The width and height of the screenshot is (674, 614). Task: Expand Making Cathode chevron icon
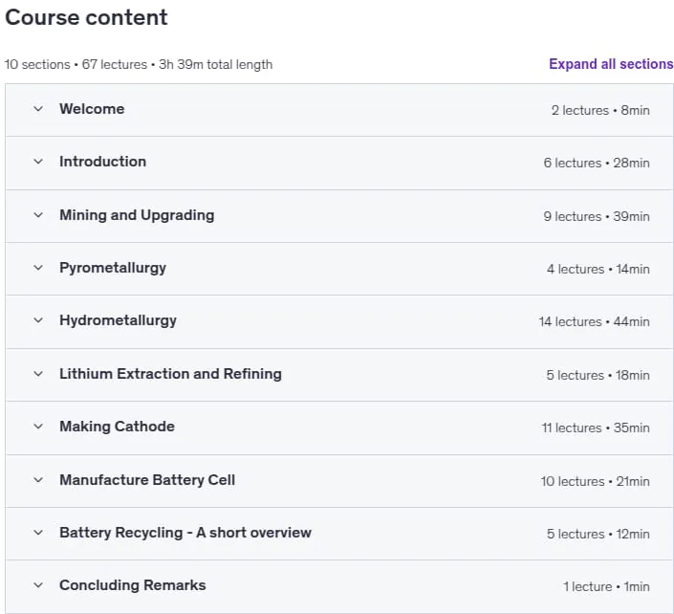tap(38, 427)
